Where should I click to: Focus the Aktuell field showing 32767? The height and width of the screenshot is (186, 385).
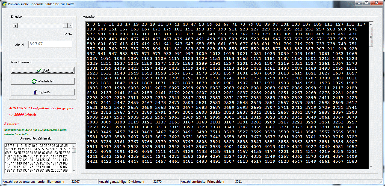(50, 44)
